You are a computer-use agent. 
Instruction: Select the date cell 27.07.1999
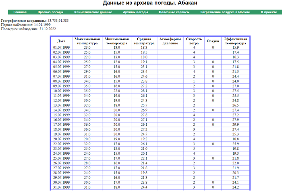pyautogui.click(x=61, y=168)
